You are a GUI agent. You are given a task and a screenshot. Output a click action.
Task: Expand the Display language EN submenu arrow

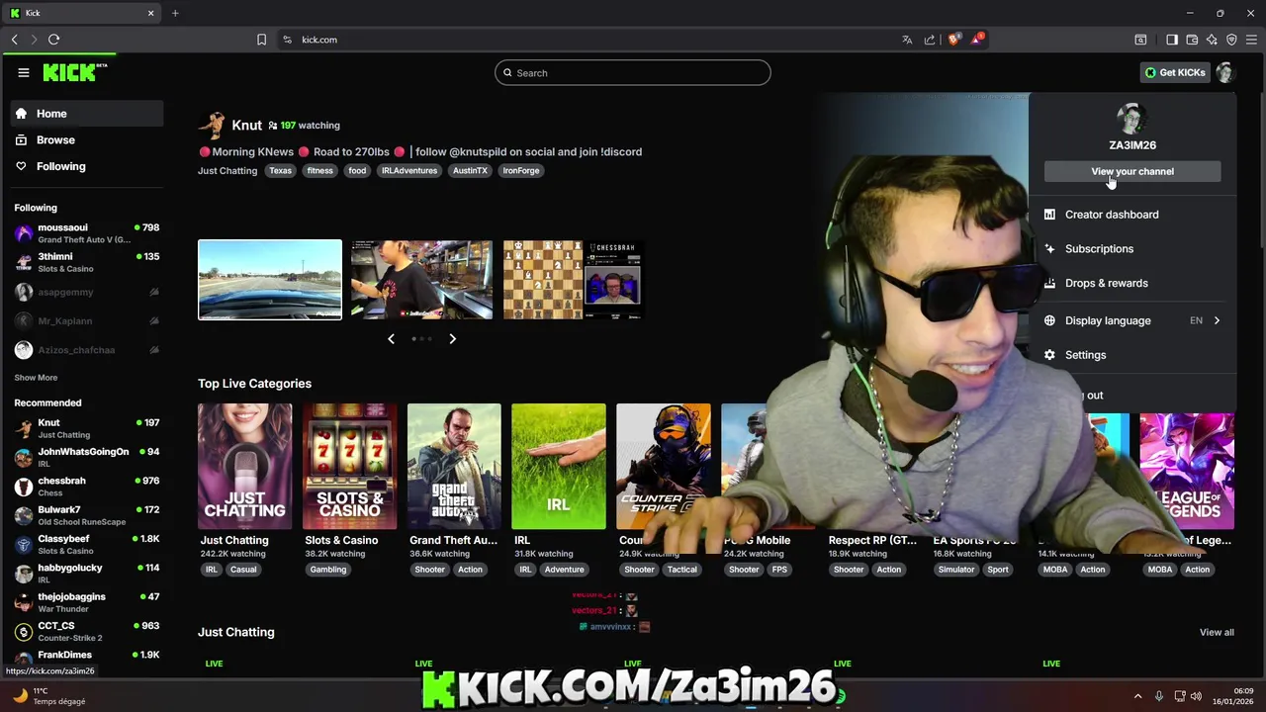[x=1217, y=320]
